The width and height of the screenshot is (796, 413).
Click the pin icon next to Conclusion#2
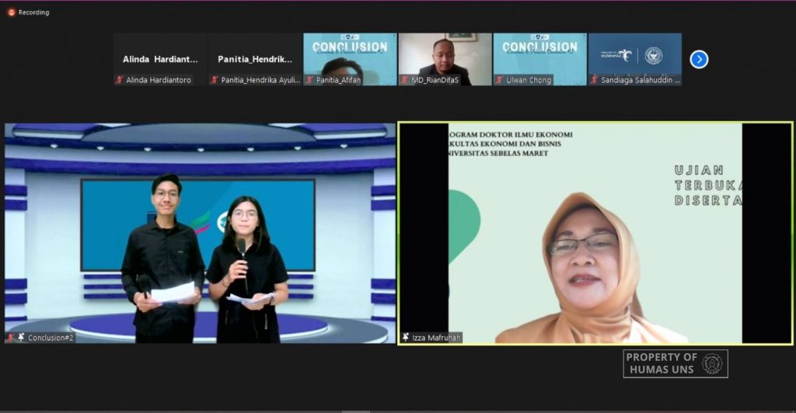coord(21,337)
